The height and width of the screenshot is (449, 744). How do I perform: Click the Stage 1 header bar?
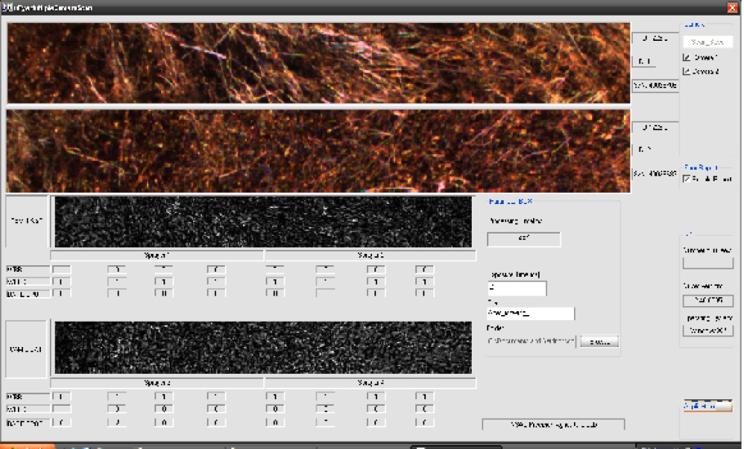(157, 256)
